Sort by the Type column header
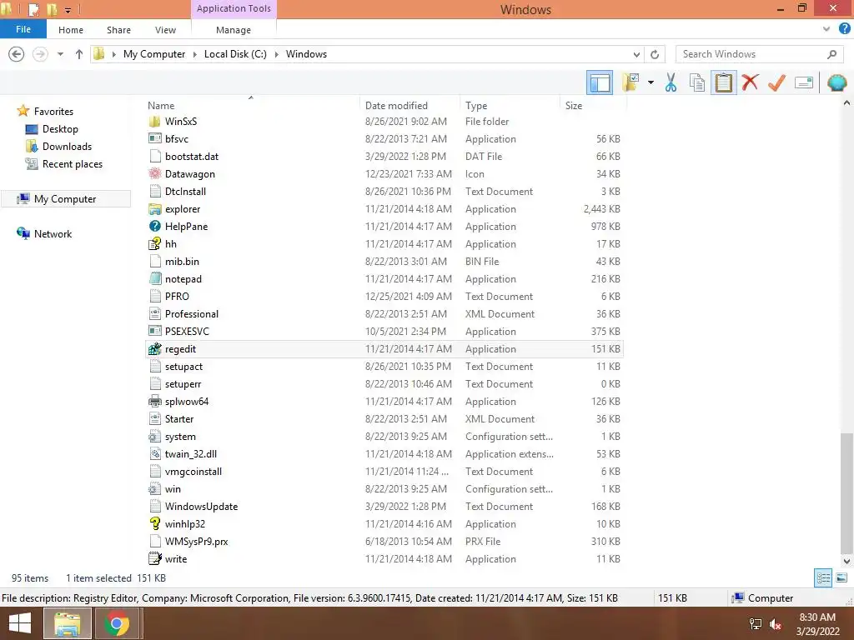Screen dimensions: 854x640 point(476,106)
